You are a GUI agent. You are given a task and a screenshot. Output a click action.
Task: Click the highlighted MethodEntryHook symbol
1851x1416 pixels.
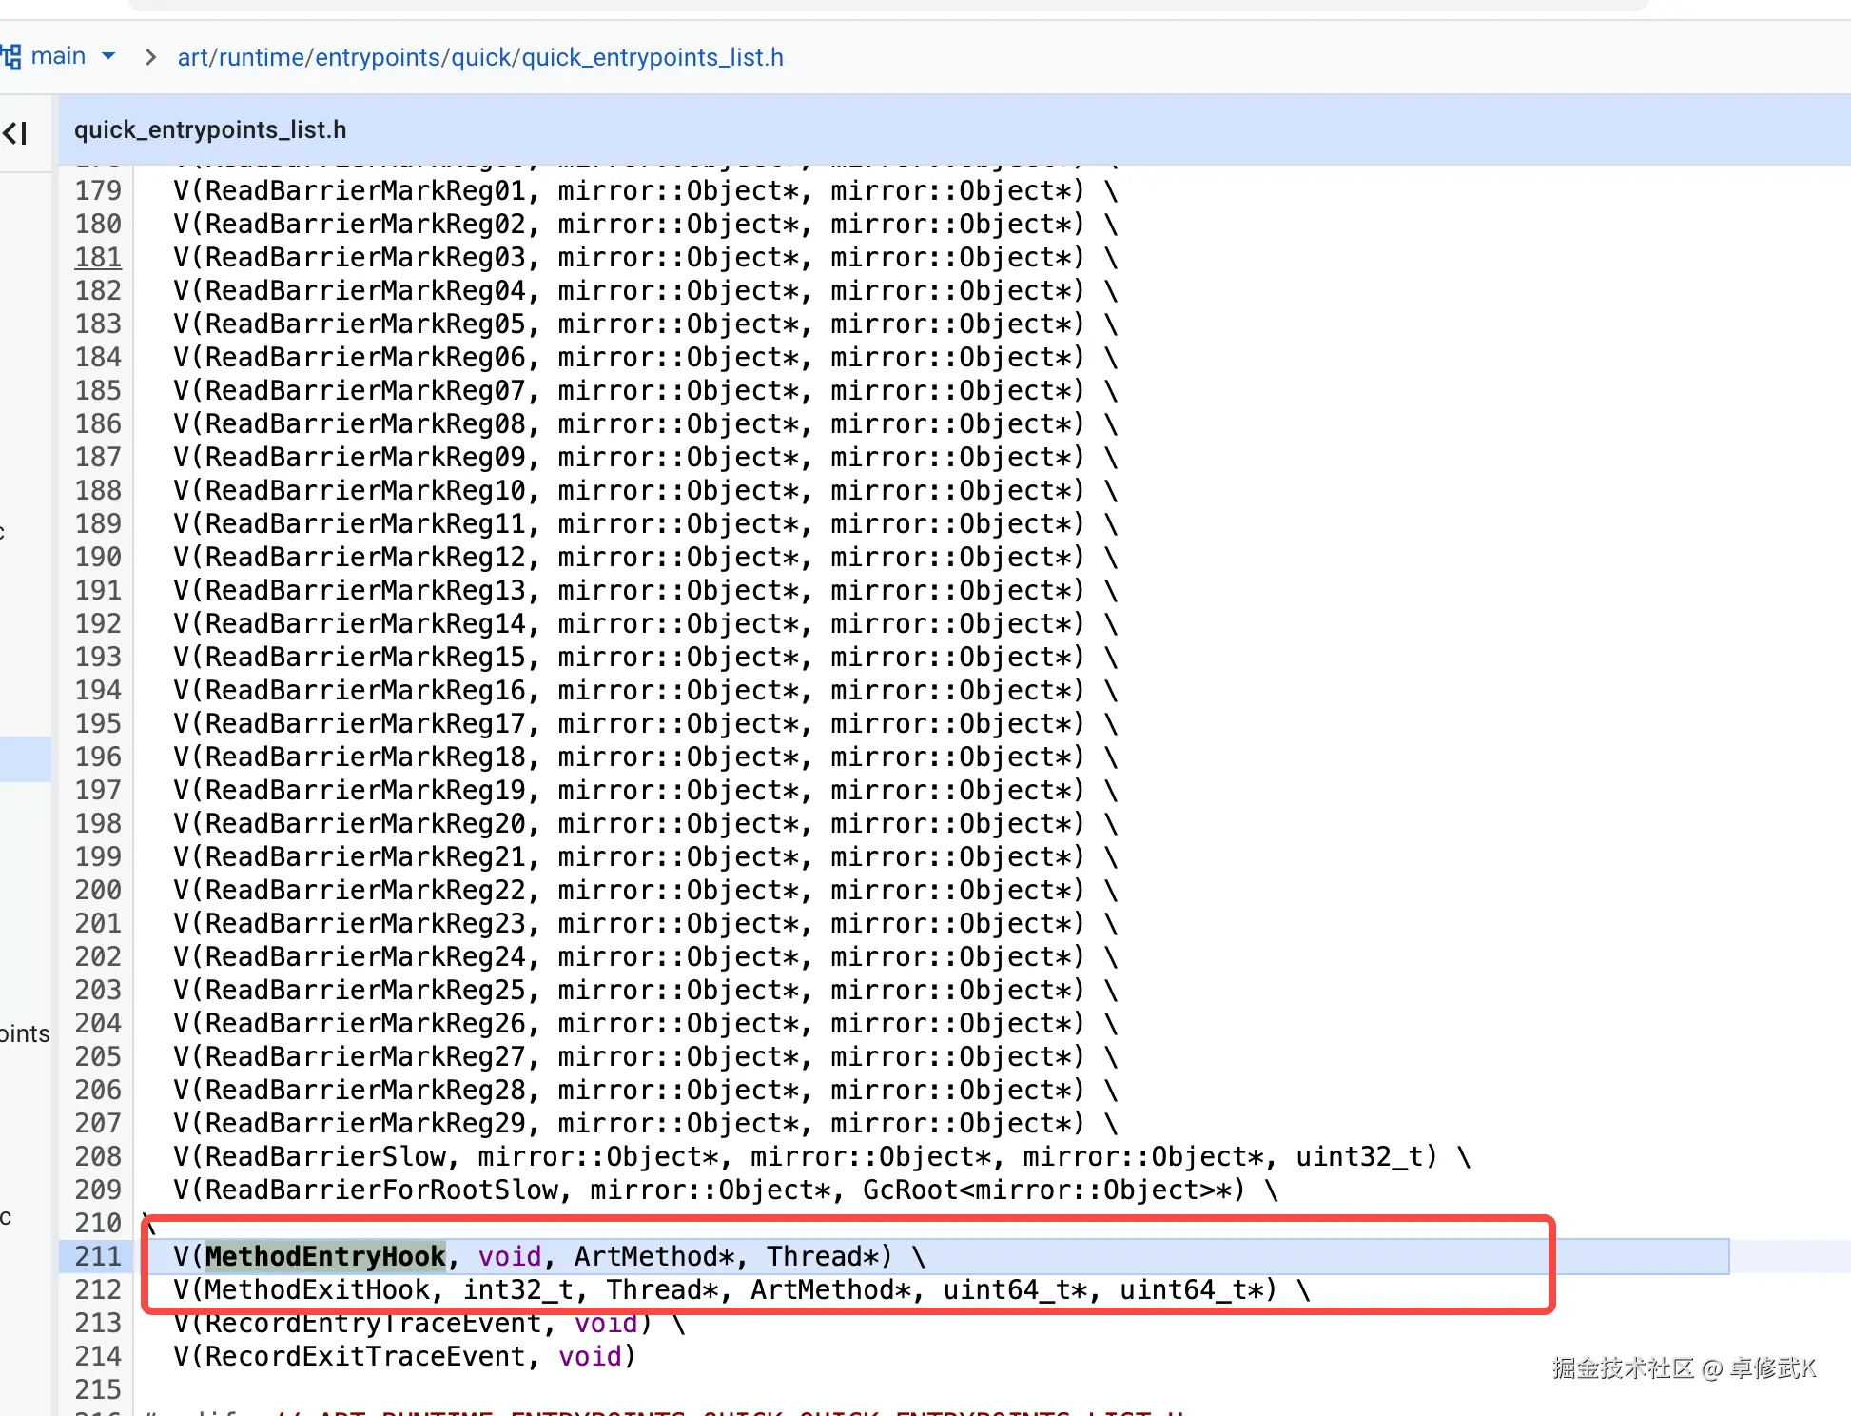325,1256
